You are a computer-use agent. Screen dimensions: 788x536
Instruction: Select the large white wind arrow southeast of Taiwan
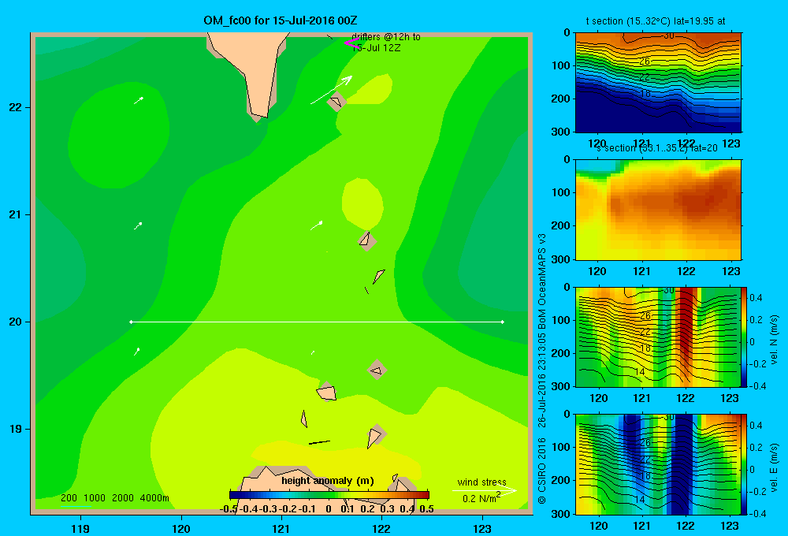(331, 90)
